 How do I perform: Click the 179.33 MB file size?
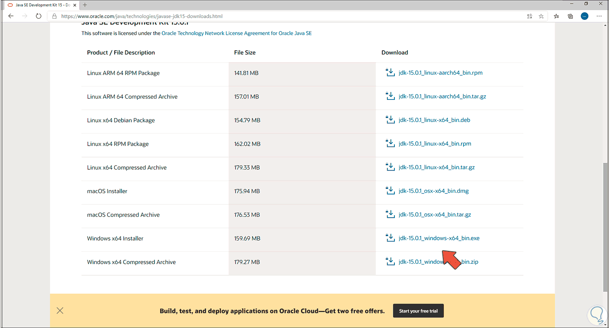pos(247,167)
